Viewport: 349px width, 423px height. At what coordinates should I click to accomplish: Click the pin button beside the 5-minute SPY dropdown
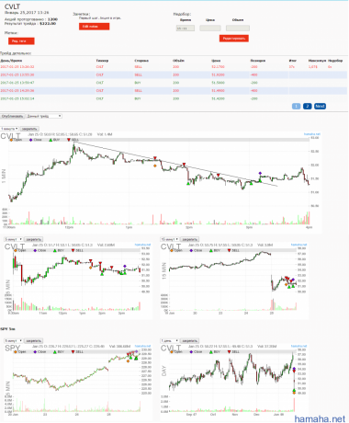coord(33,341)
